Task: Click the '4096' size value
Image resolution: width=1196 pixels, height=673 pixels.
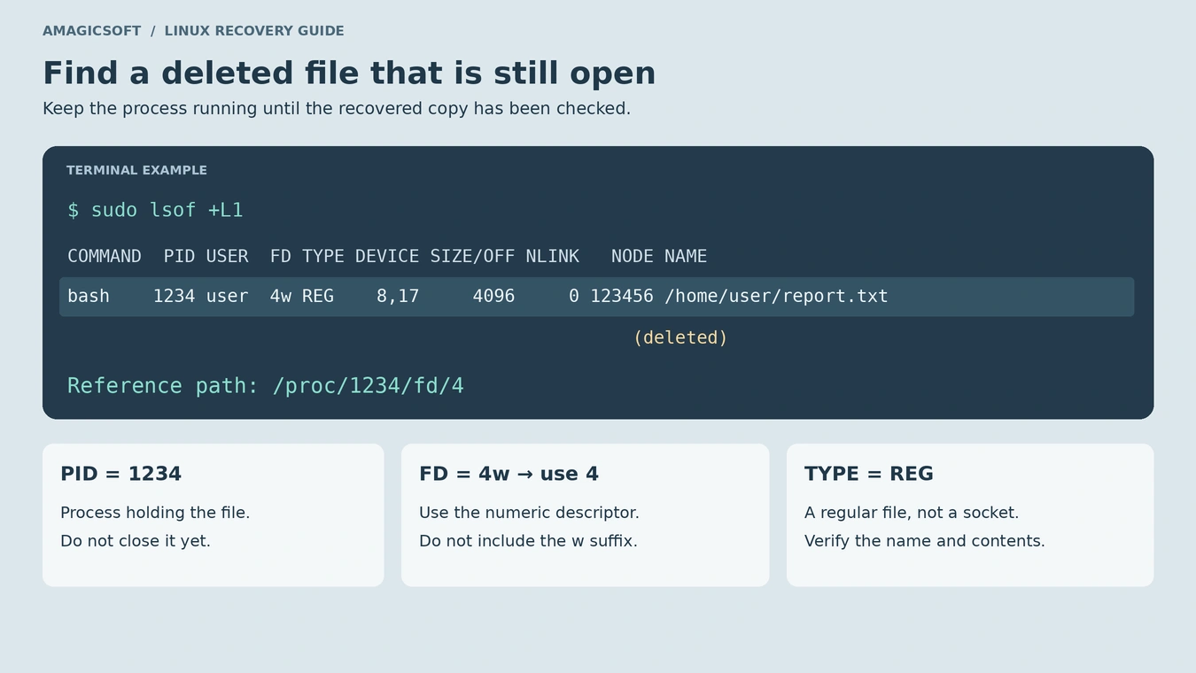Action: point(493,296)
